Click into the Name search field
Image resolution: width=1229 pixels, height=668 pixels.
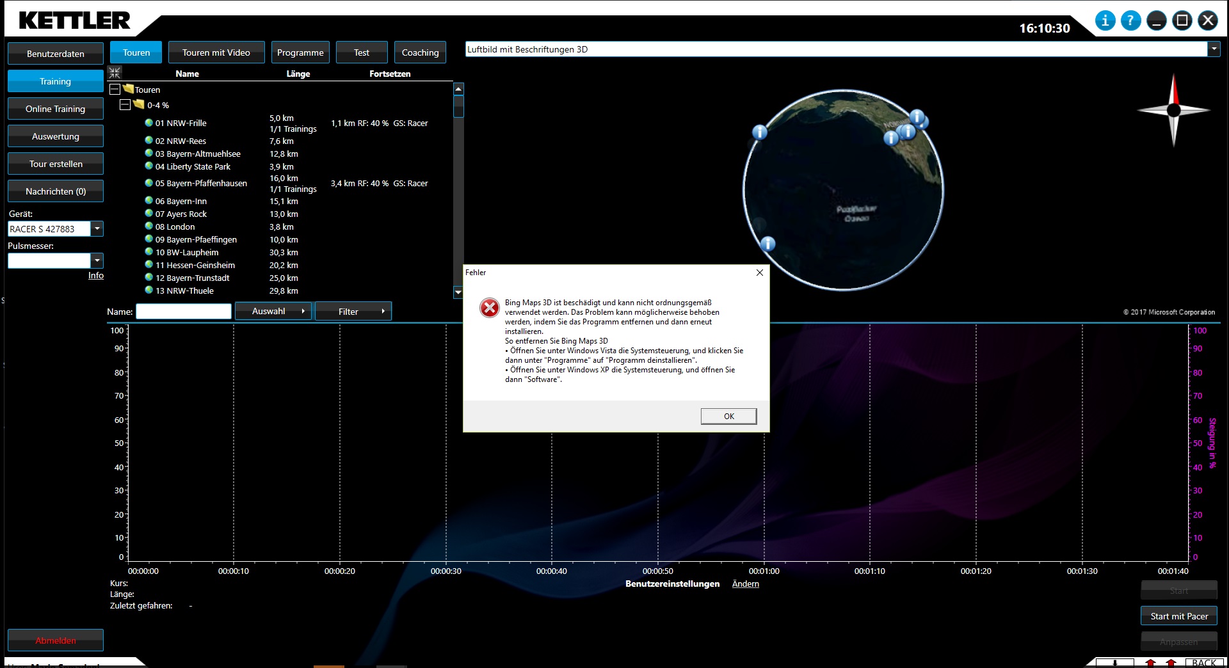pos(184,311)
